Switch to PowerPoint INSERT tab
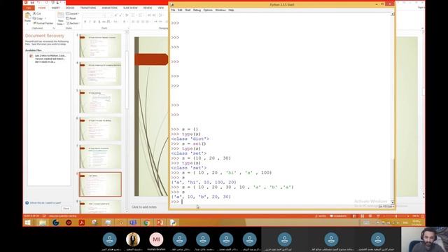Image resolution: width=448 pixels, height=252 pixels. (x=55, y=8)
